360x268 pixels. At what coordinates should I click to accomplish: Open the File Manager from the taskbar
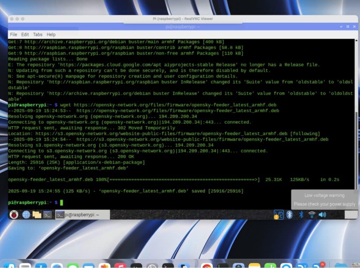click(37, 214)
